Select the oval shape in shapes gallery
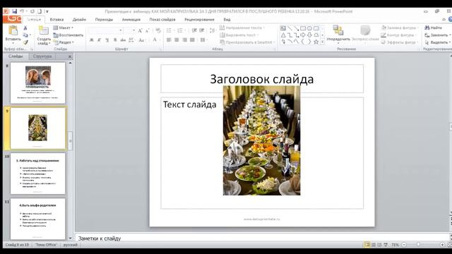The width and height of the screenshot is (452, 254). point(309,28)
